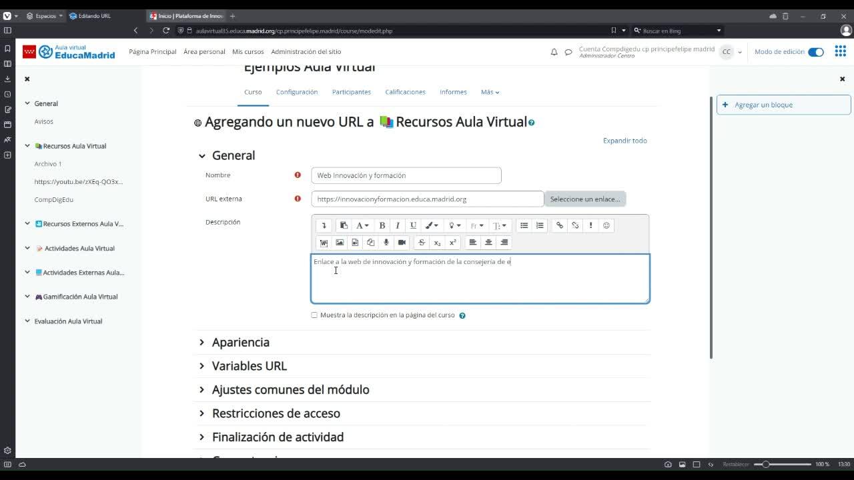The width and height of the screenshot is (854, 480).
Task: Adjust the browser zoom slider
Action: [x=782, y=464]
